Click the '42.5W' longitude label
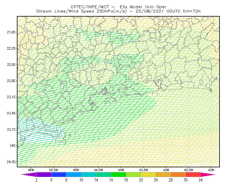Viewport: 237px width, 183px height. [x=189, y=170]
